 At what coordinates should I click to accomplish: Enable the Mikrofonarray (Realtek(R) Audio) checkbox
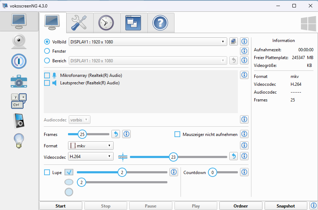(47, 75)
